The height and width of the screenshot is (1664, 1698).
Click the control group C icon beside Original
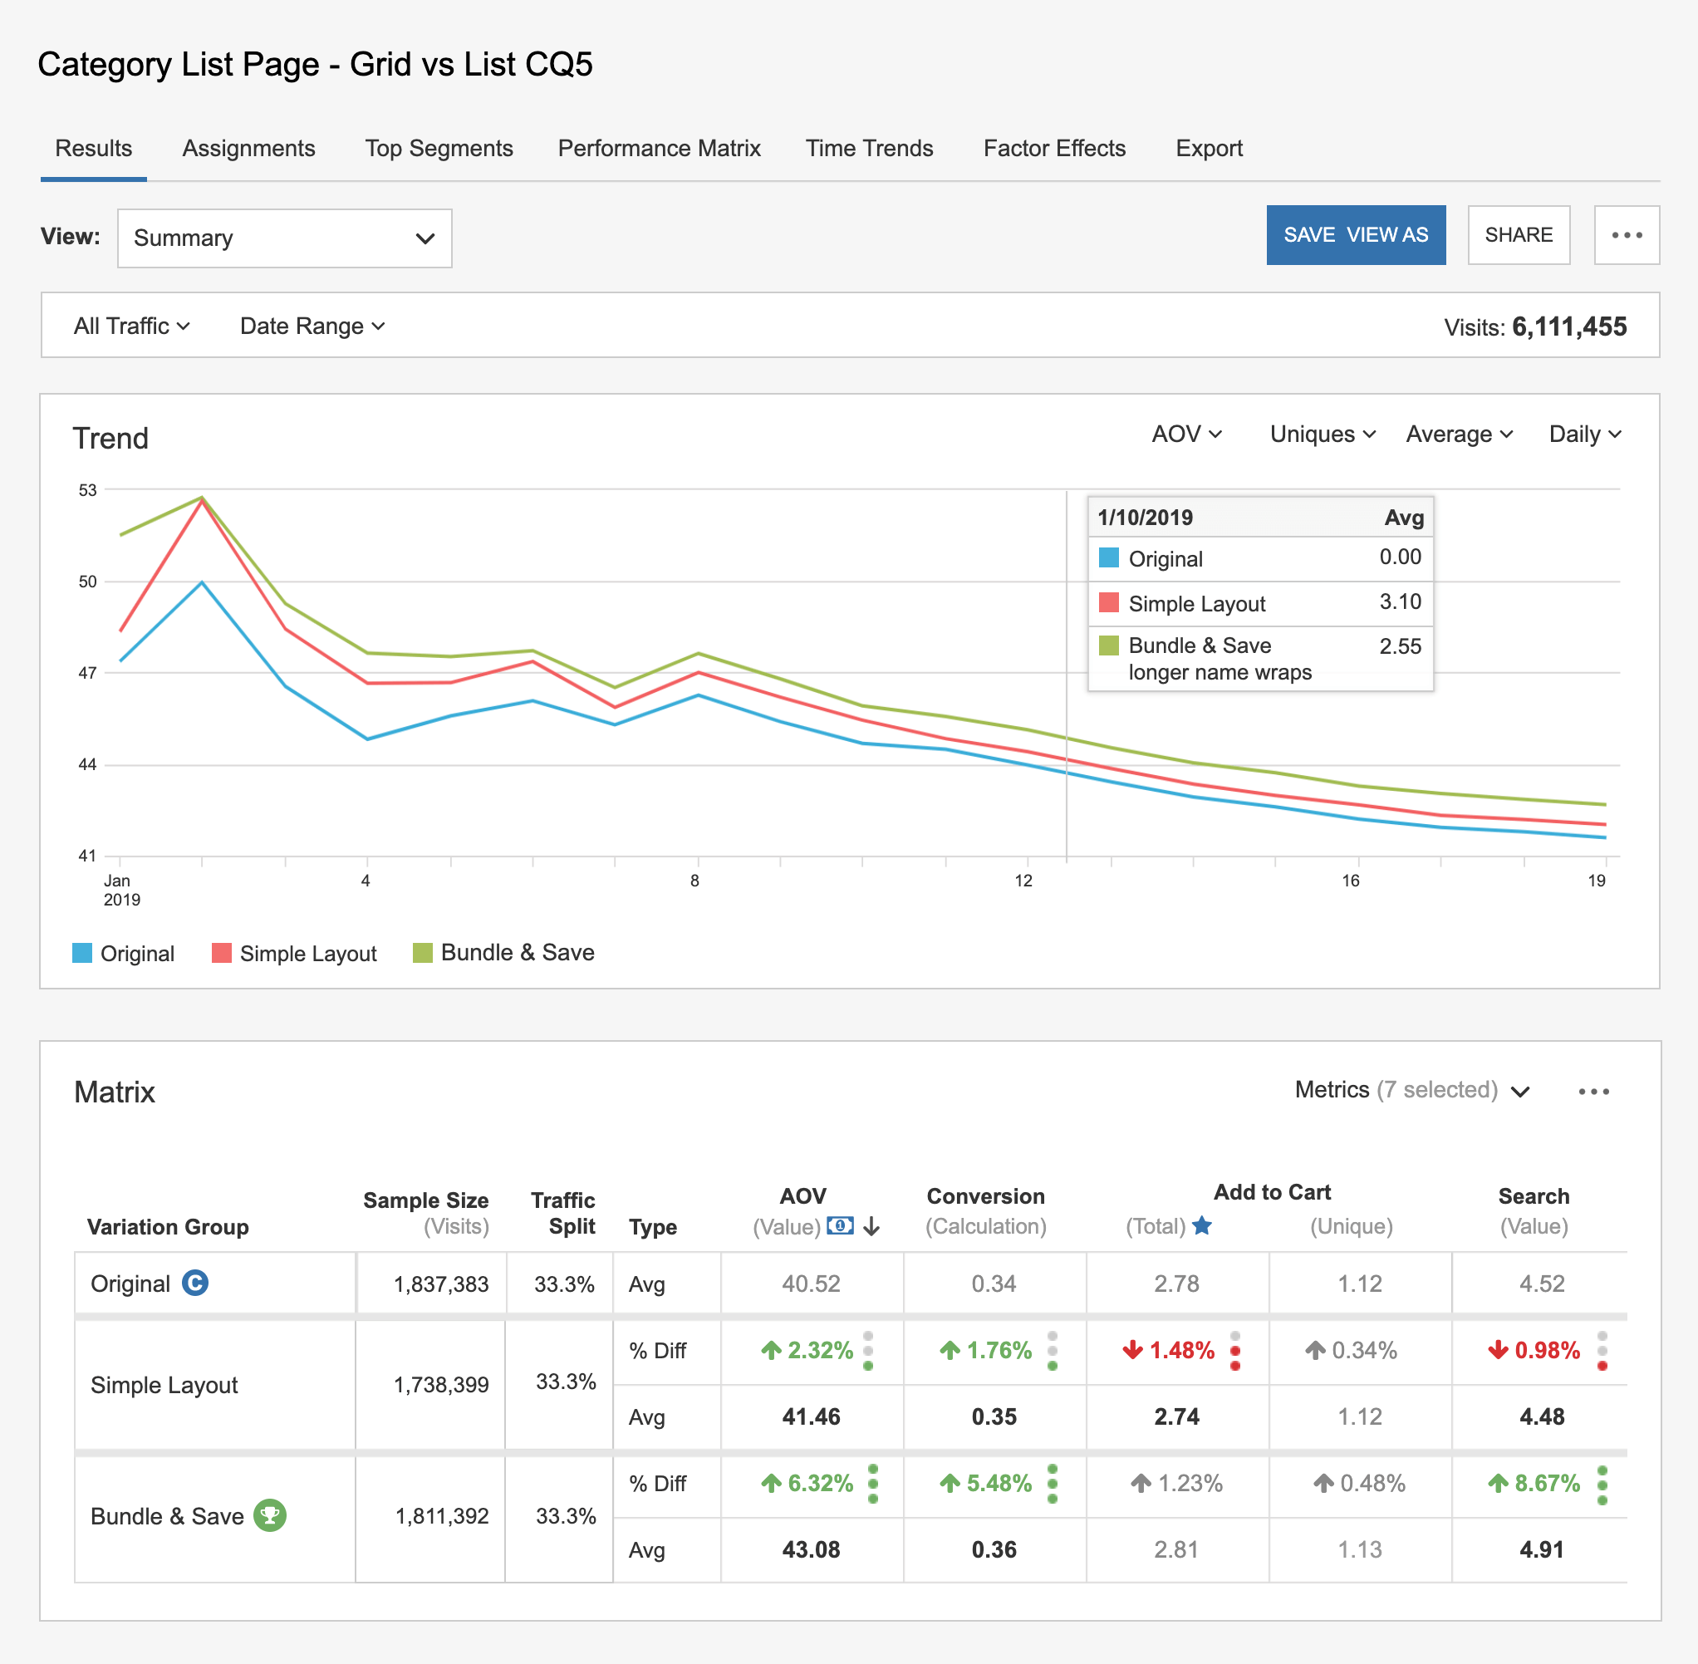tap(195, 1283)
